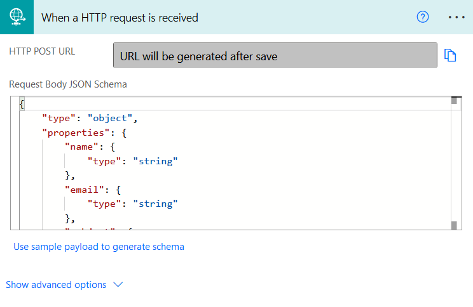
Task: Click the 'When a HTTP request is received' title
Action: coord(120,18)
